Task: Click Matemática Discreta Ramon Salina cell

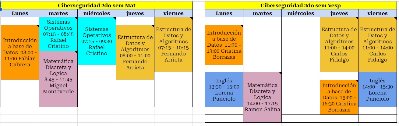Action: (262, 97)
